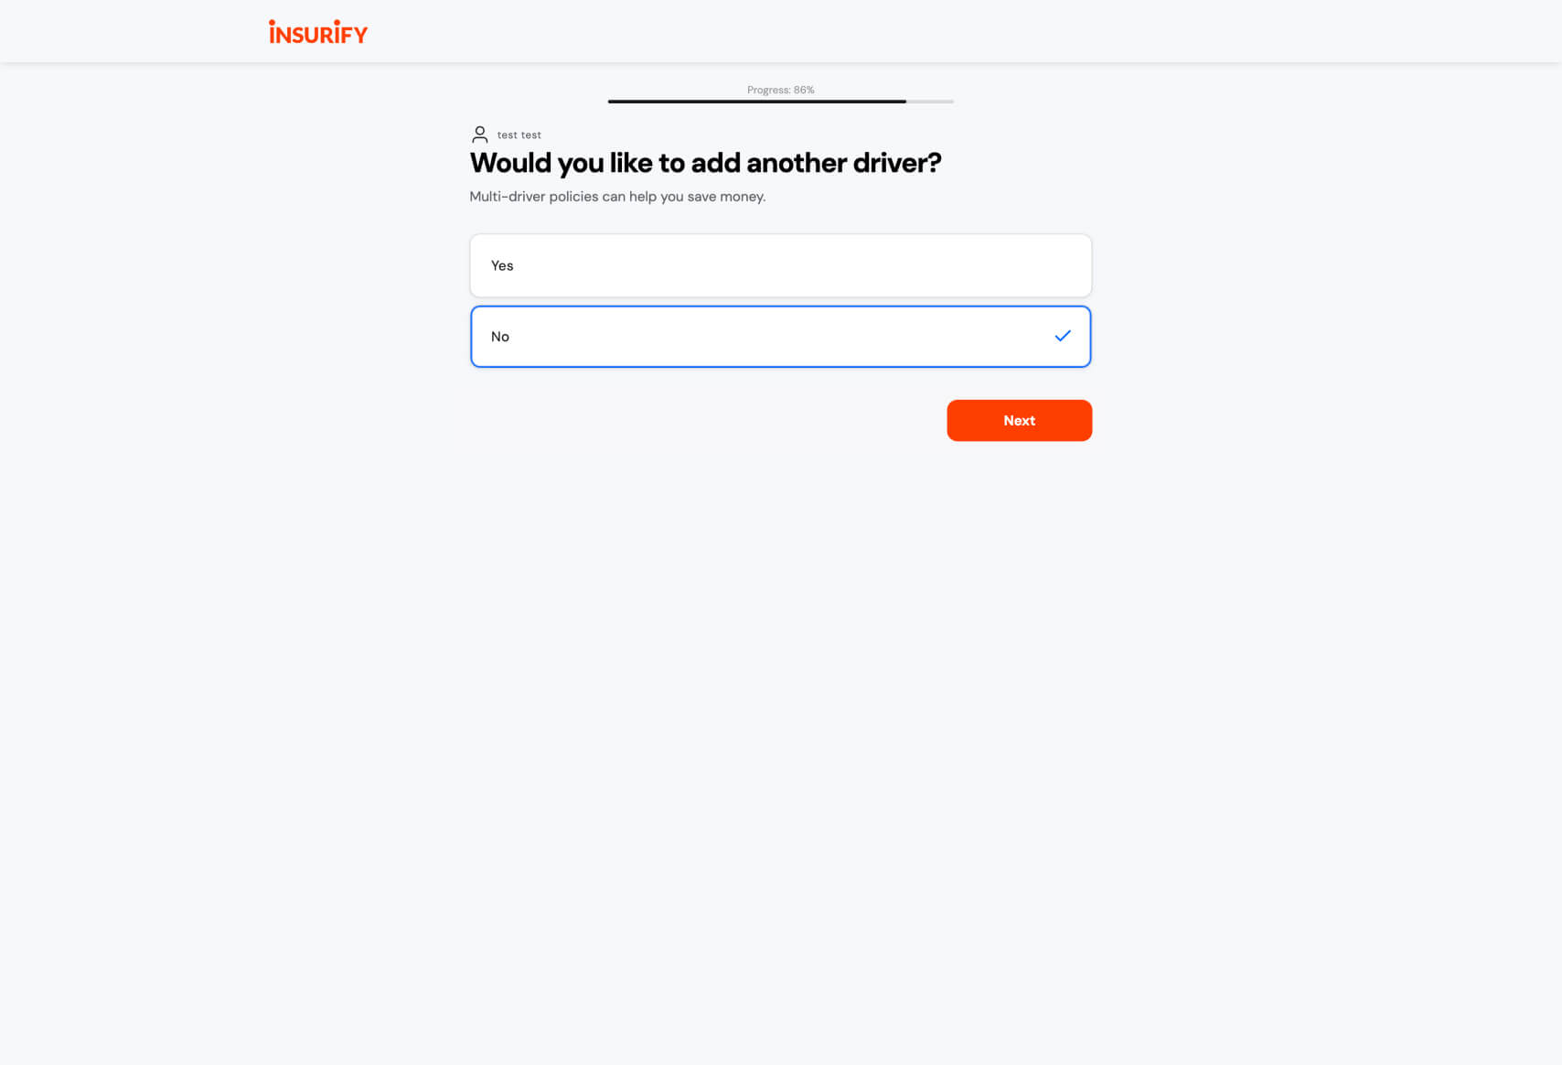The height and width of the screenshot is (1065, 1562).
Task: Click the 'Progress: 86%' label
Action: click(781, 90)
